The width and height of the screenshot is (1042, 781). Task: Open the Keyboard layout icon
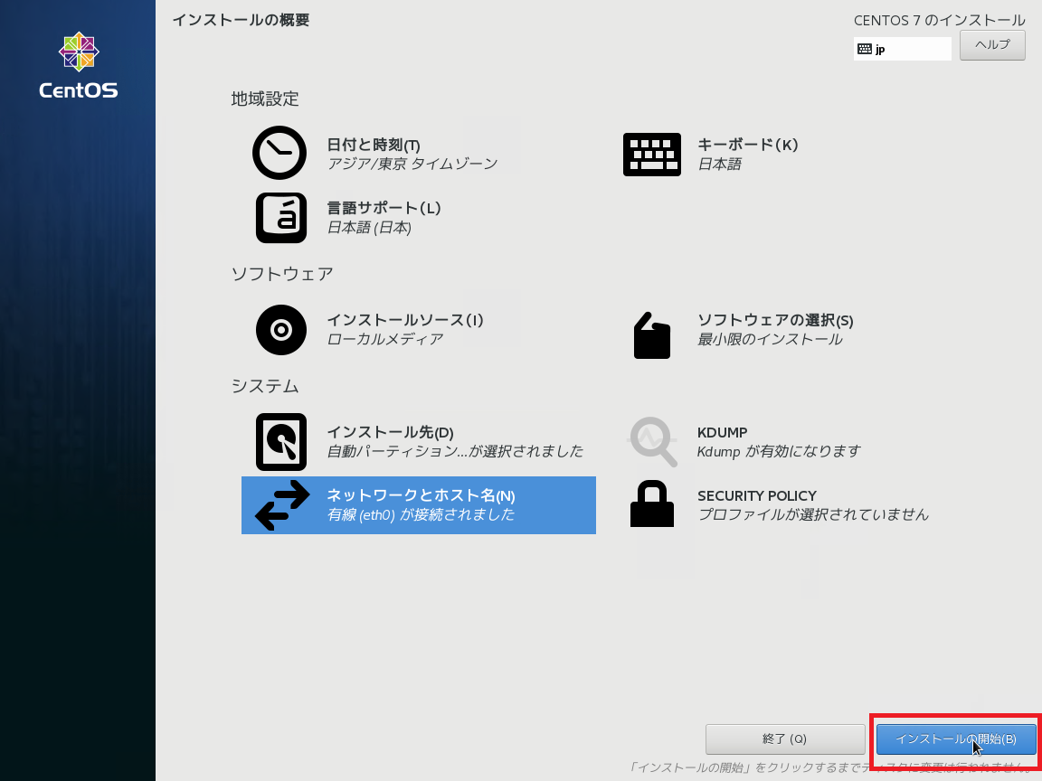[x=652, y=154]
